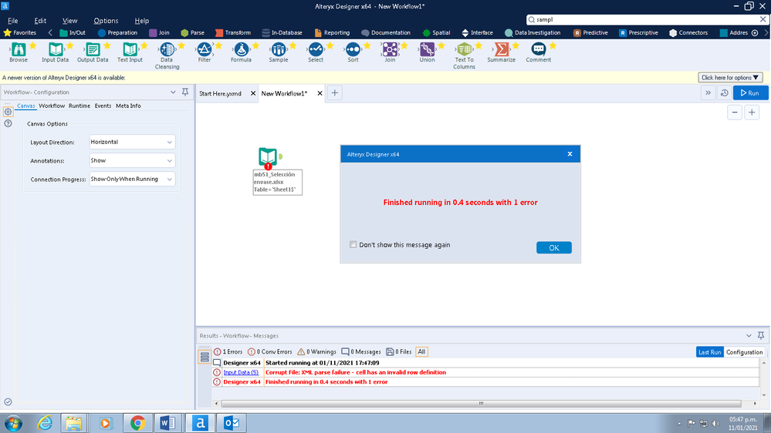This screenshot has height=433, width=771.
Task: Click the Input Data node on canvas
Action: 268,157
